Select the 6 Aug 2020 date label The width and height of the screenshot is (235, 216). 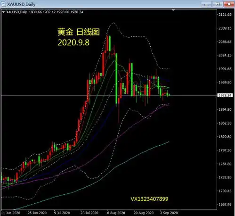[116, 213]
